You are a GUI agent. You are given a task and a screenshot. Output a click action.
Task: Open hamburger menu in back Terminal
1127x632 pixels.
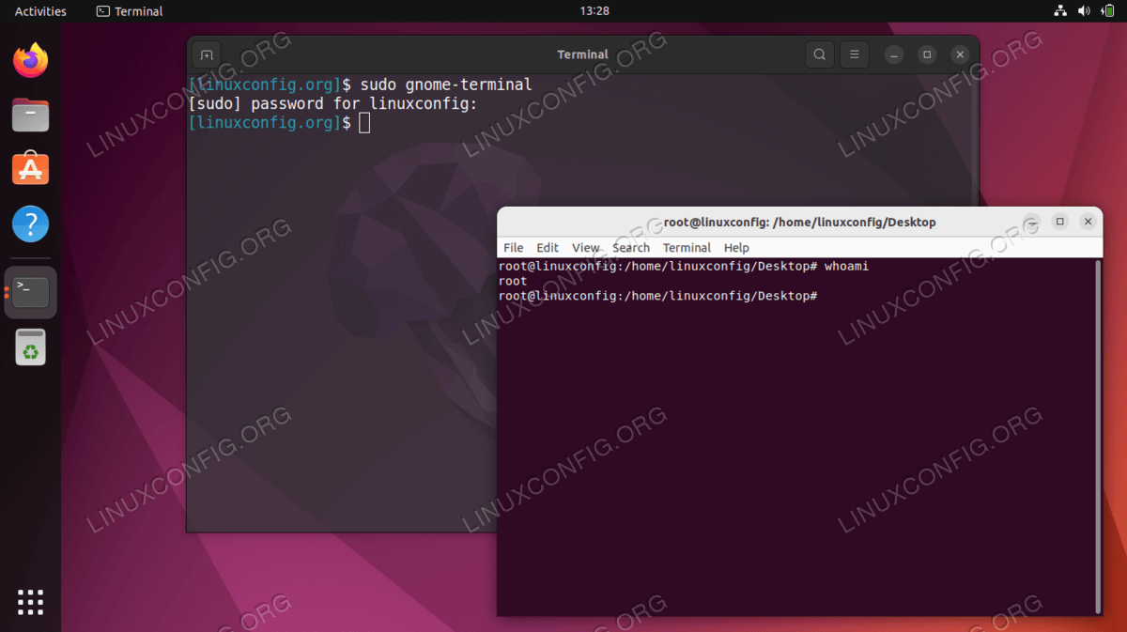coord(854,54)
